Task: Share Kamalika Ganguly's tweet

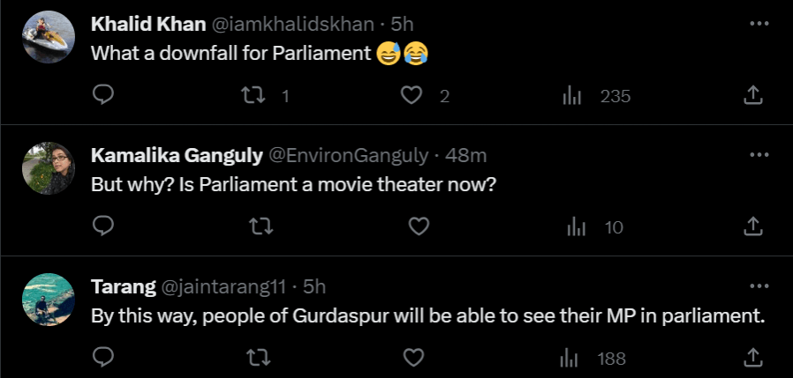Action: (x=753, y=226)
